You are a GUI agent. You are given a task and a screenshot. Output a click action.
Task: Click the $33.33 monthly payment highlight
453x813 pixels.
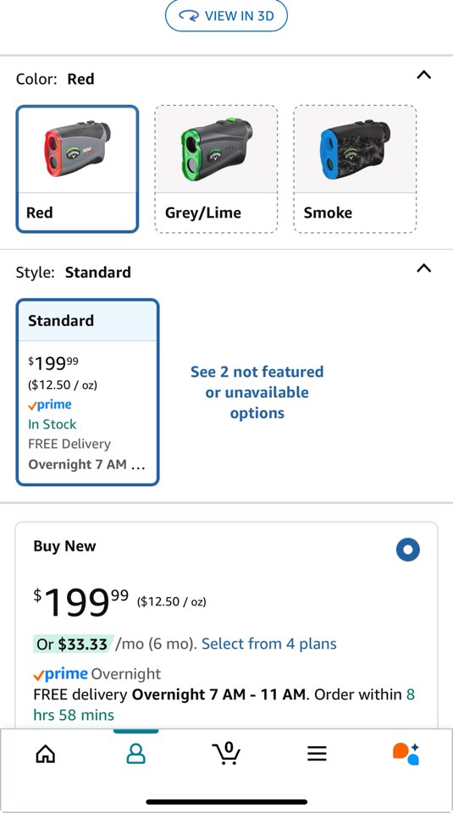click(x=73, y=644)
